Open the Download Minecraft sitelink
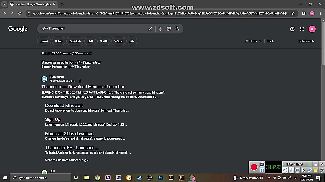 [64, 105]
